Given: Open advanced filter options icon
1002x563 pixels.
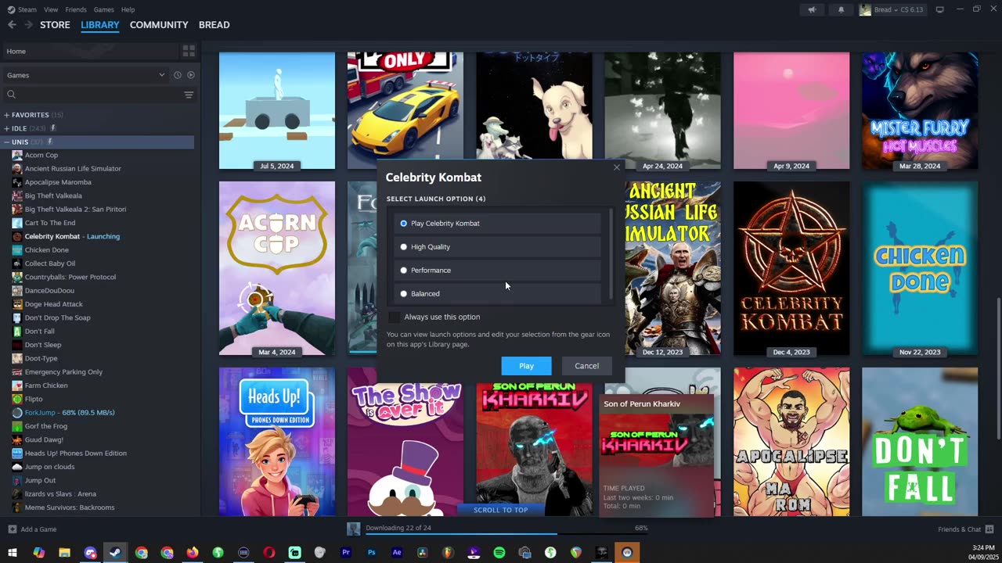Looking at the screenshot, I should 189,95.
